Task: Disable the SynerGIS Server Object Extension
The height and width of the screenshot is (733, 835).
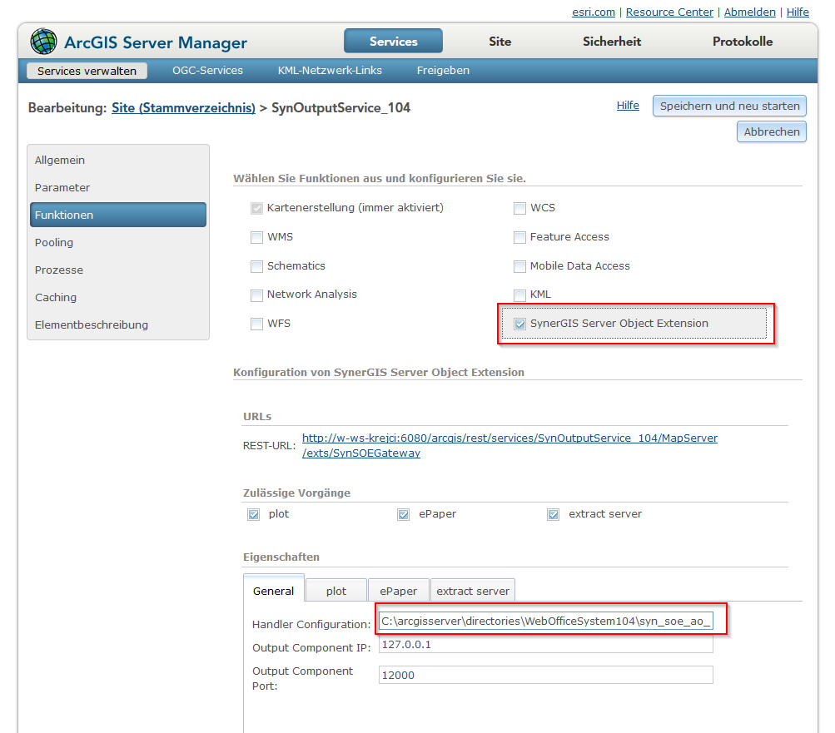Action: [519, 323]
